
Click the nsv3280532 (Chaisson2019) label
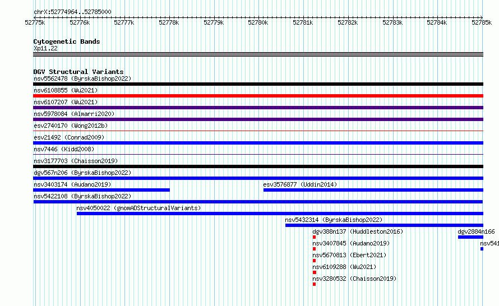point(354,279)
